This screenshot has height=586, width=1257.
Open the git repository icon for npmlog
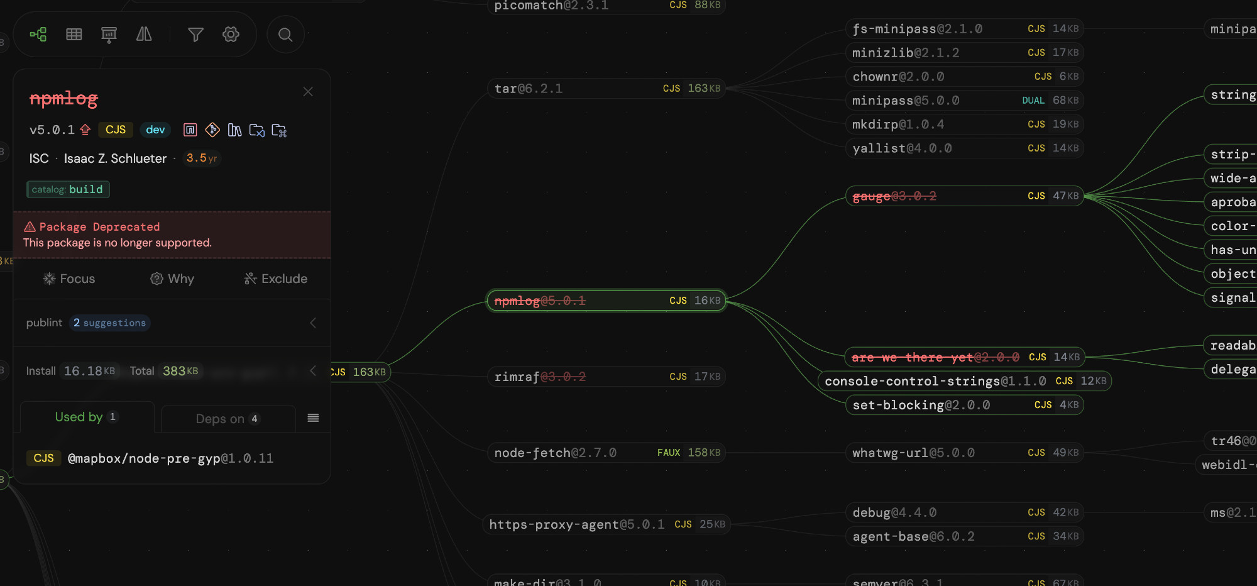[x=212, y=130]
